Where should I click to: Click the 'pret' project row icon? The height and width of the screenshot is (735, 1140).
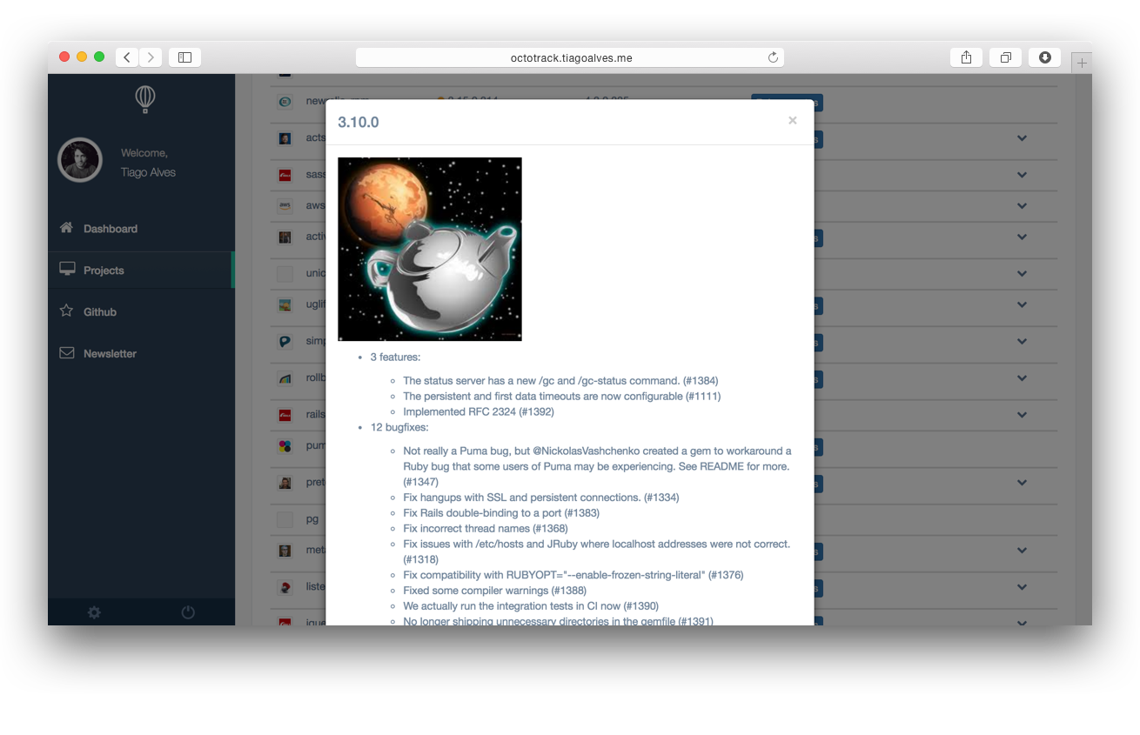pyautogui.click(x=285, y=483)
